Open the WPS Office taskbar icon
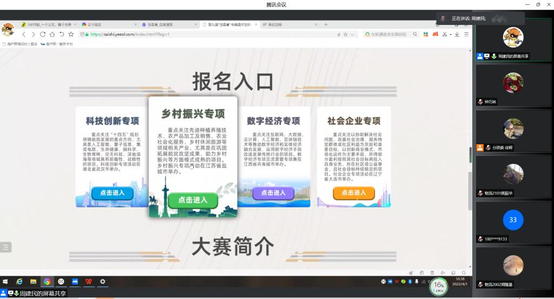This screenshot has height=299, width=554. (89, 281)
